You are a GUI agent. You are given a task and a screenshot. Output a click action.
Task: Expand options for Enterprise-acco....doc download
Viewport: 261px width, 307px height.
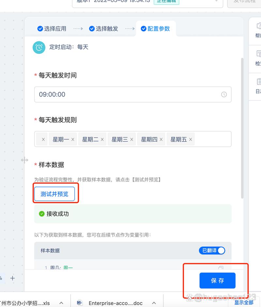click(x=153, y=302)
